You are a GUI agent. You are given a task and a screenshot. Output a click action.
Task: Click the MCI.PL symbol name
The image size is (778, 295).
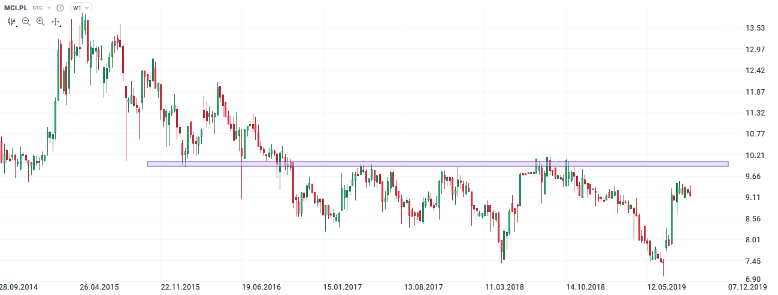click(x=16, y=8)
